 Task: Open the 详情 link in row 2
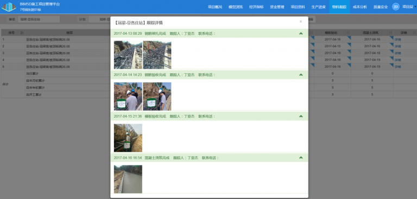[397, 46]
